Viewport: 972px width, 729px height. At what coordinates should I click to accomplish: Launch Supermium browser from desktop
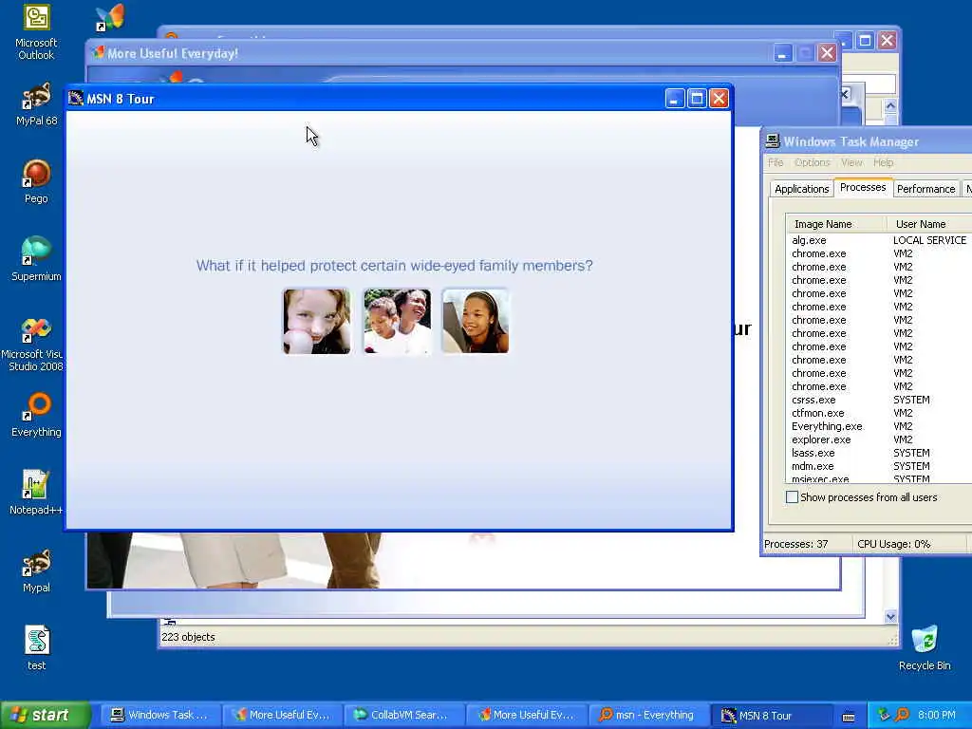tap(36, 258)
